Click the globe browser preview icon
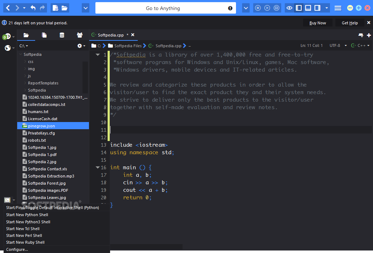 8,48
